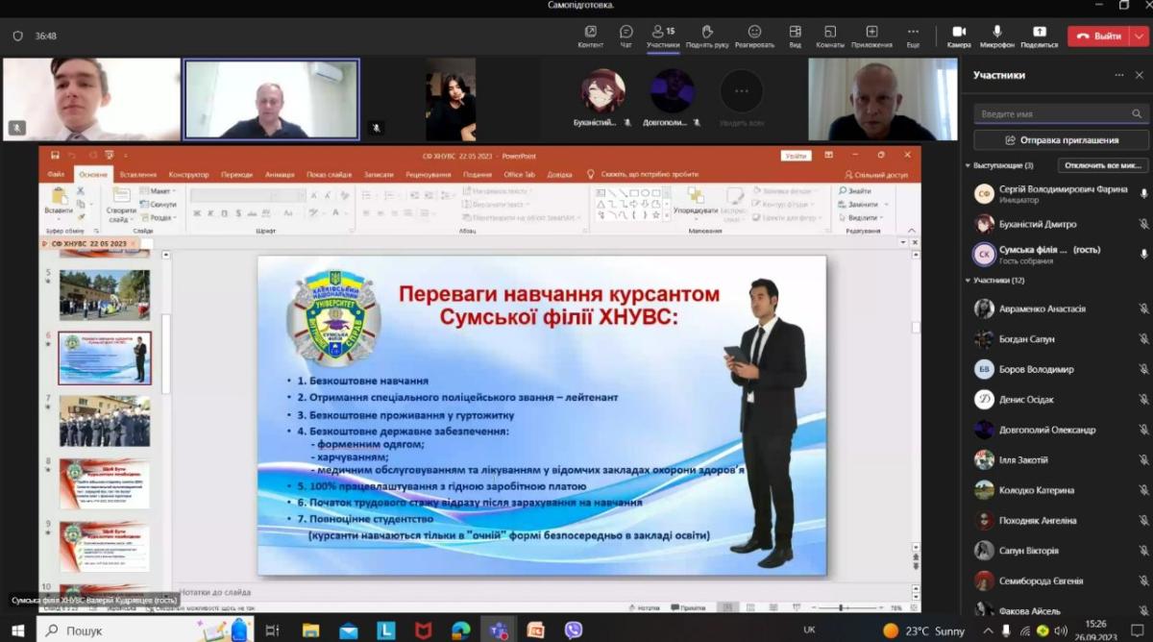Screen dimensions: 1153x642
Task: Collapse the Выступающие (3) section
Action: point(968,165)
